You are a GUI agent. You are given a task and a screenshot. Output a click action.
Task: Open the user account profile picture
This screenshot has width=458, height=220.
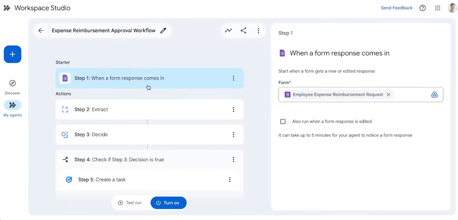pos(452,8)
